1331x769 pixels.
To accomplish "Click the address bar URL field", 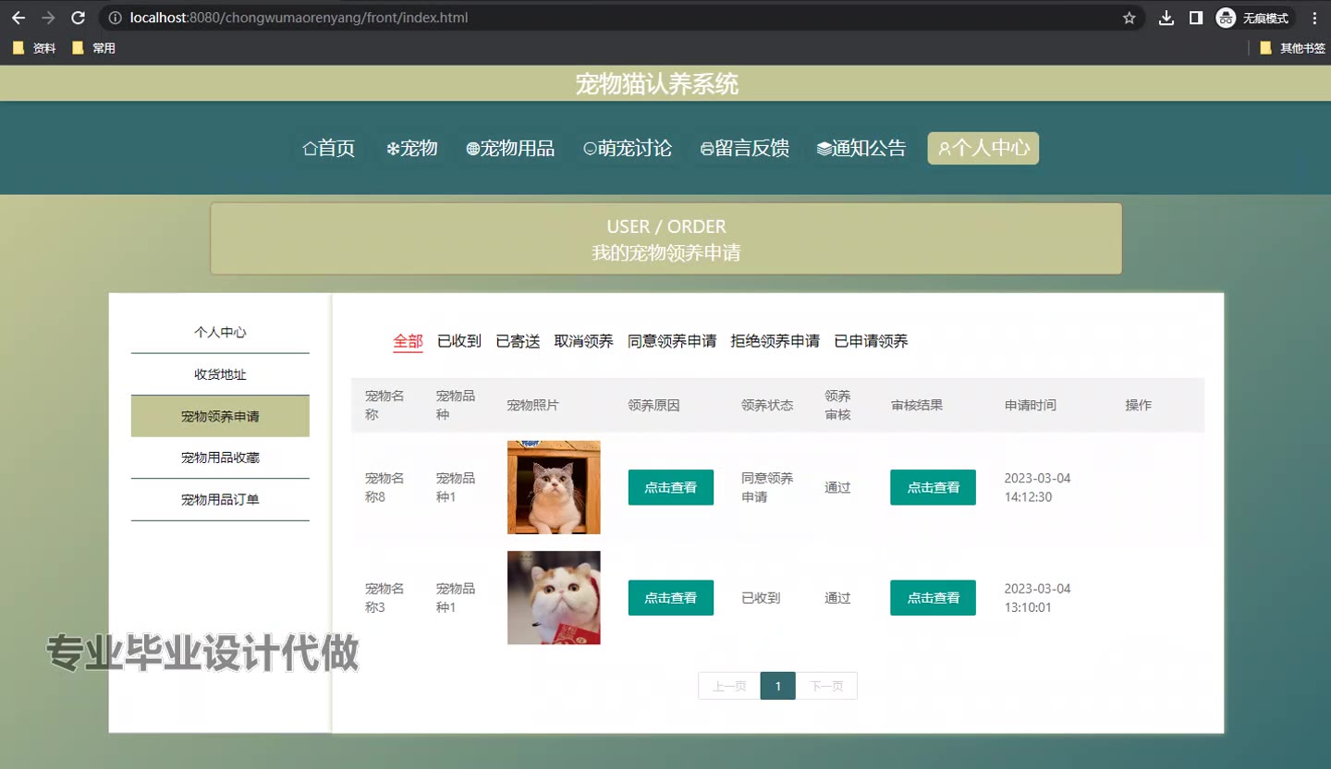I will [610, 18].
